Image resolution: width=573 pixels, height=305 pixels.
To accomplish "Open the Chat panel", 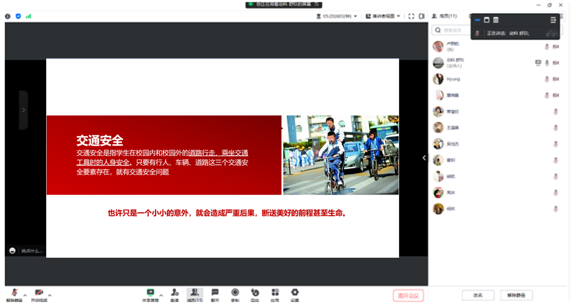I will [215, 294].
